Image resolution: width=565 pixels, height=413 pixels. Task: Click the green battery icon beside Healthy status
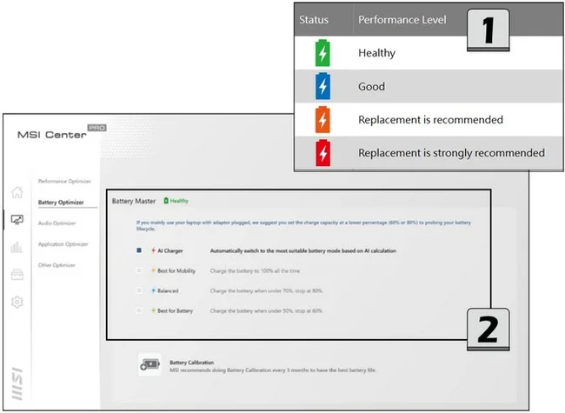tap(166, 201)
